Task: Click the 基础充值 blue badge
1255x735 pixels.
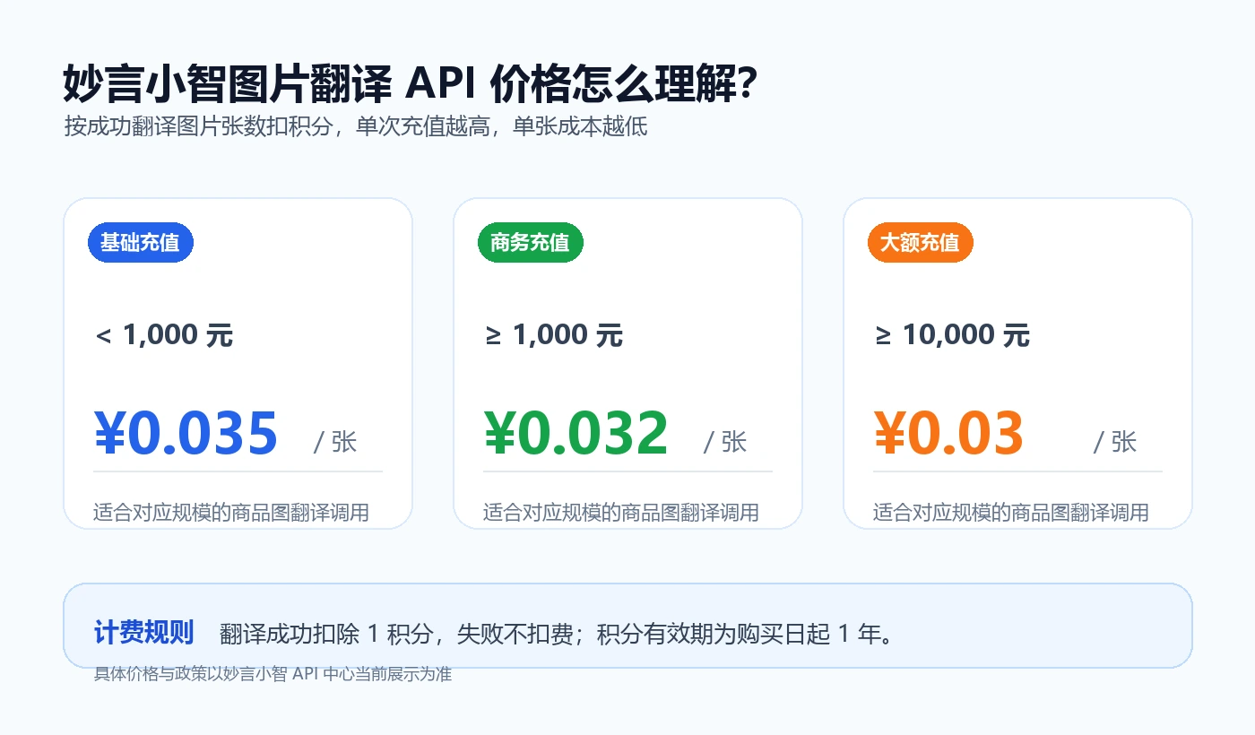Action: 140,242
